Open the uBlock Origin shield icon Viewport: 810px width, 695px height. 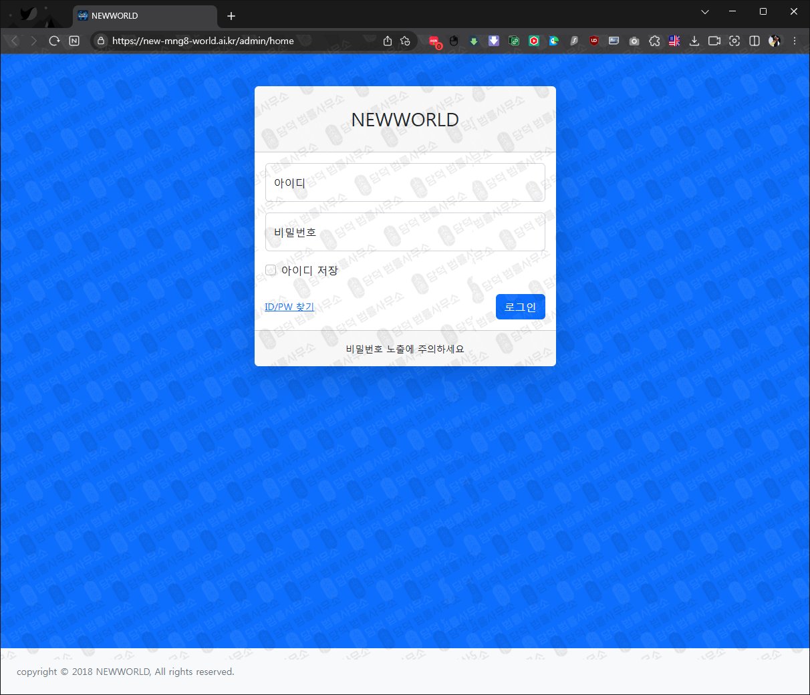(x=594, y=41)
